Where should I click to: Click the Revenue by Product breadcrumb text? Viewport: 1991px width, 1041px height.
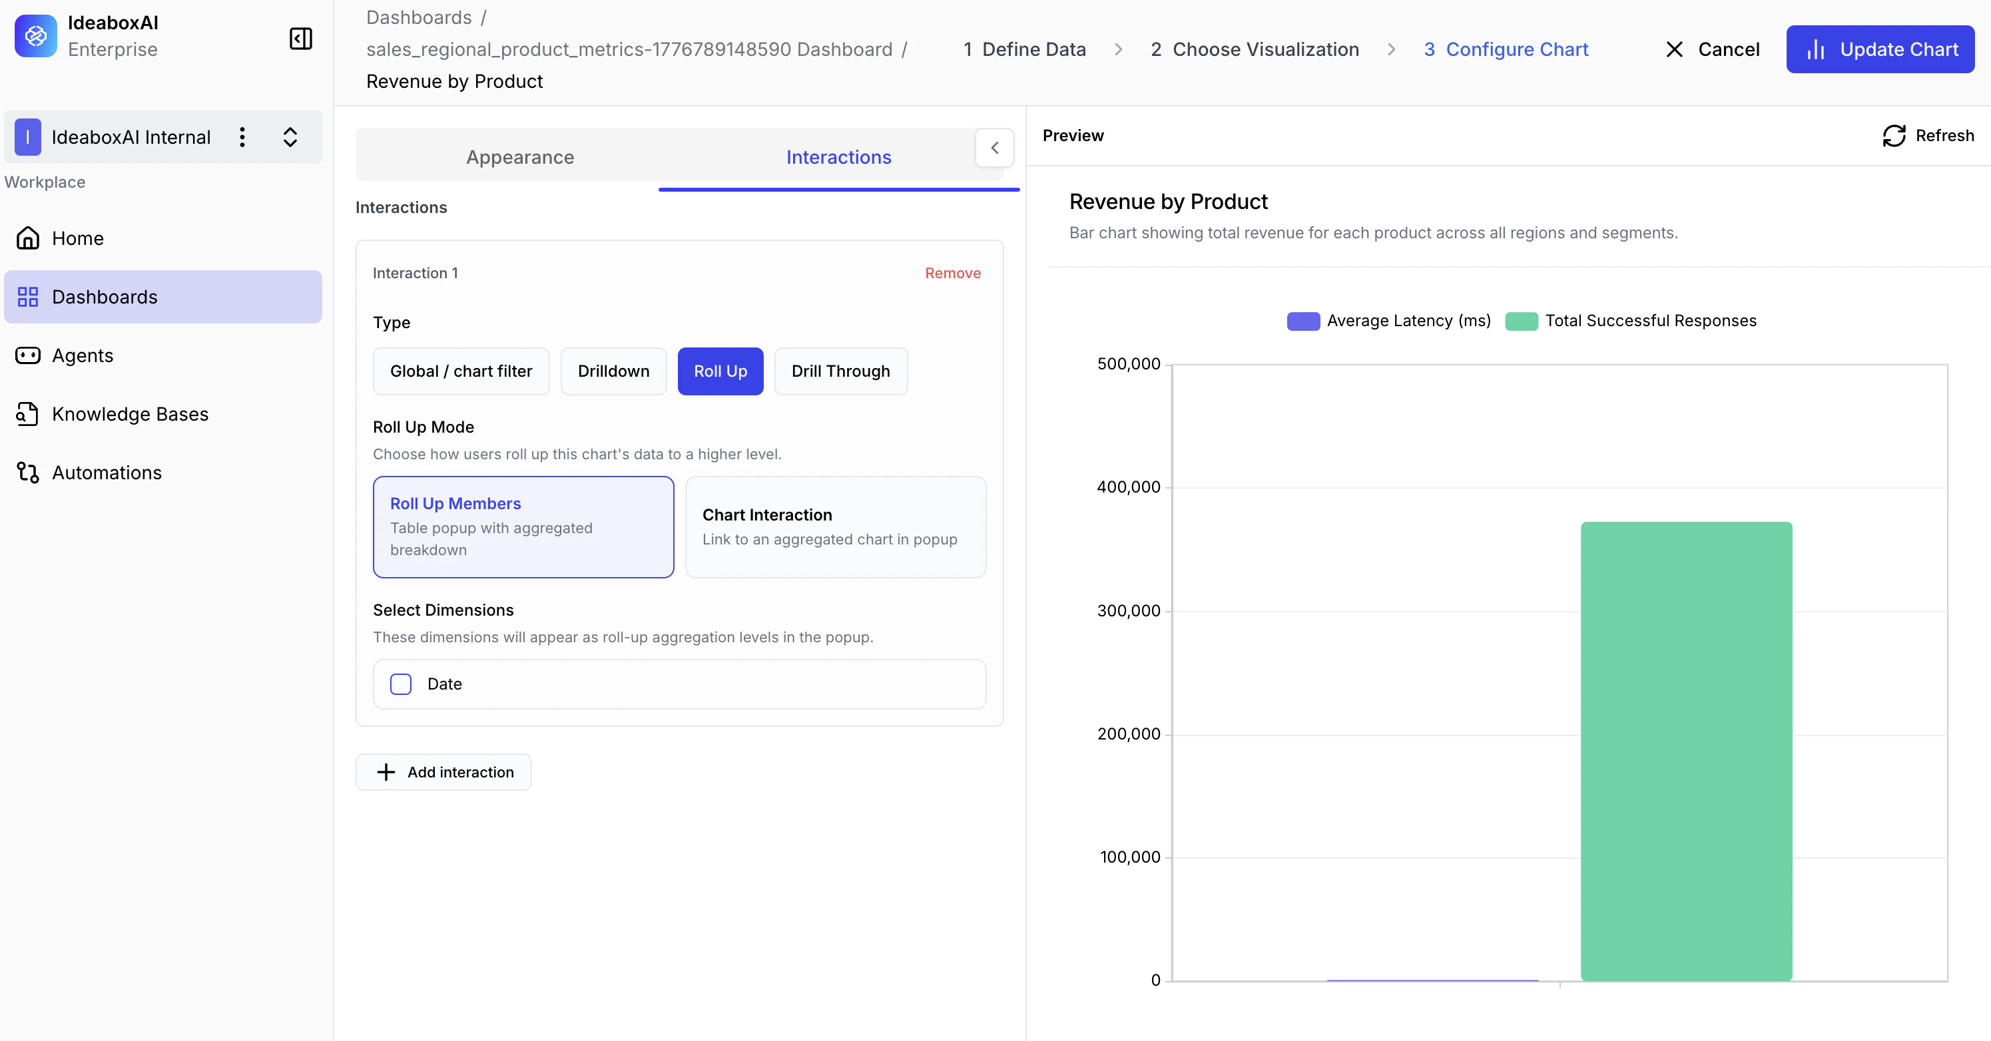click(454, 81)
